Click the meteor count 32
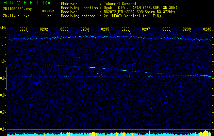This screenshot has width=214, height=136. click(49, 16)
